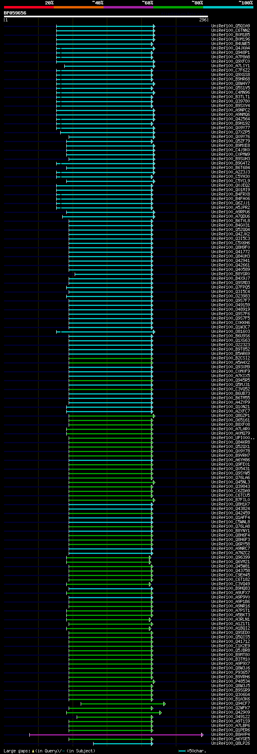Open hit UniRef100_C1K2E9

pyautogui.click(x=230, y=646)
